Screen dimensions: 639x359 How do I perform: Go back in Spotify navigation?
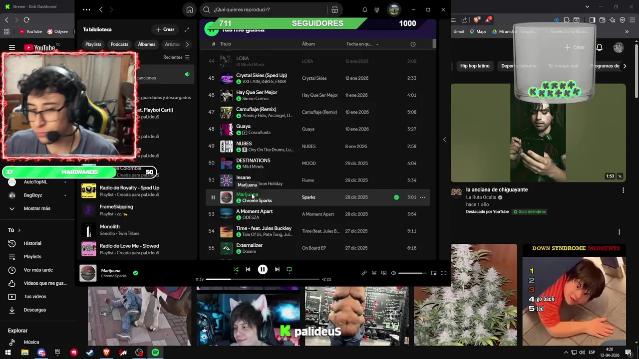pyautogui.click(x=101, y=9)
